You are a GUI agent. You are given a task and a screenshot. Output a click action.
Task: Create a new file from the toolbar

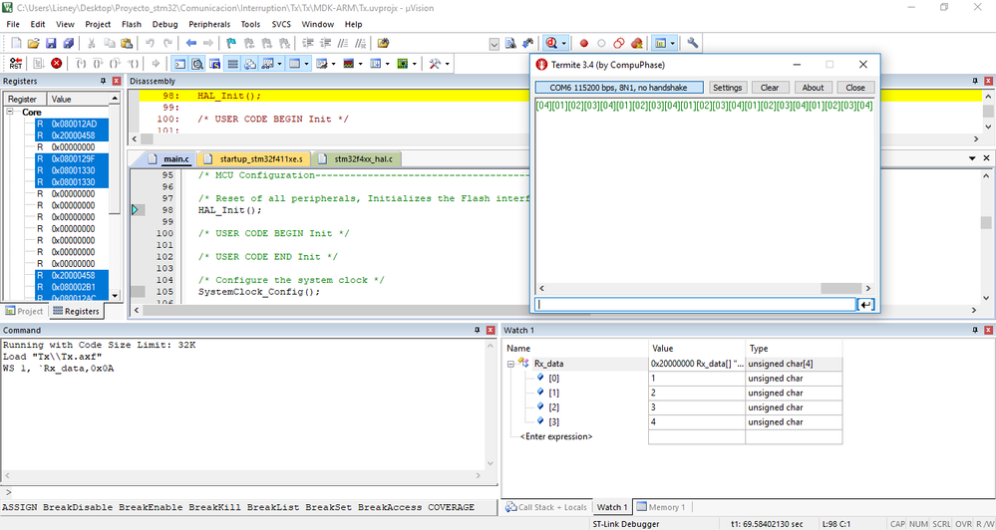pyautogui.click(x=16, y=43)
